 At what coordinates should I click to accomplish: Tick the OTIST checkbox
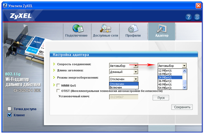coord(58,91)
